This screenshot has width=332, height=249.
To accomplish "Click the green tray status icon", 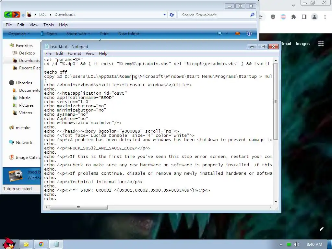I will pyautogui.click(x=289, y=244).
